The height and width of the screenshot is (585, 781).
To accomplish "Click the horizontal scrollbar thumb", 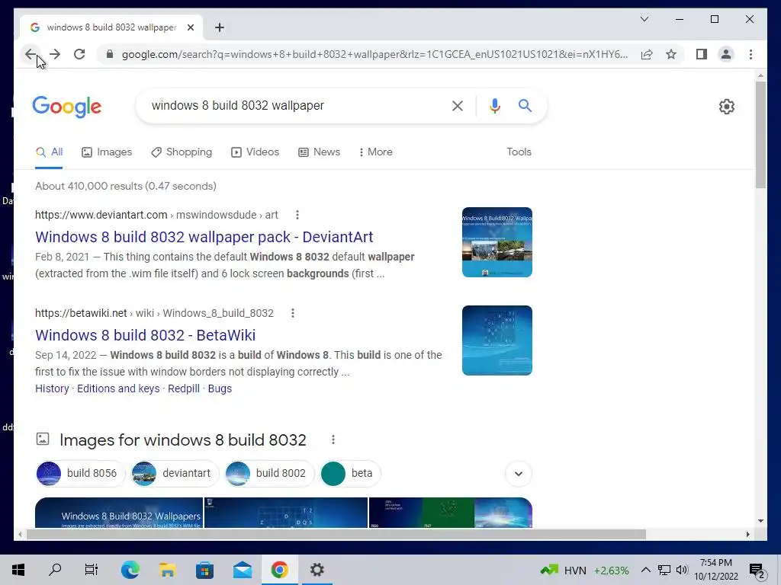I will pos(336,534).
